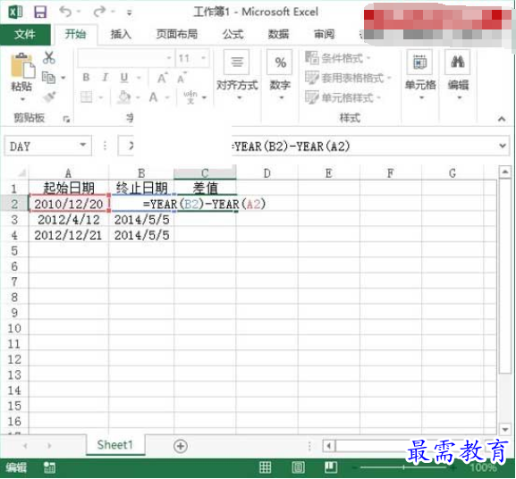Click the font color A icon
Viewport: 516px width, 479px height.
pyautogui.click(x=153, y=97)
